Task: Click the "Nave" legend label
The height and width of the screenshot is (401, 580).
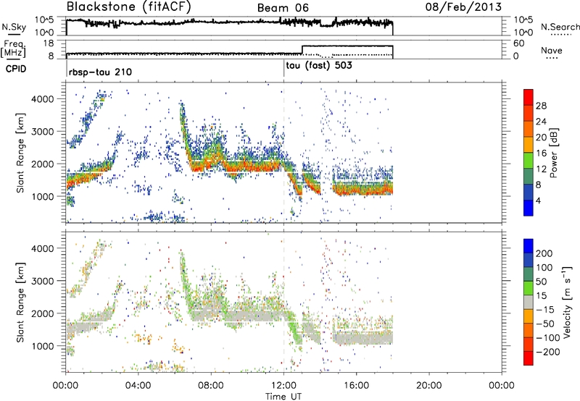Action: pyautogui.click(x=551, y=50)
